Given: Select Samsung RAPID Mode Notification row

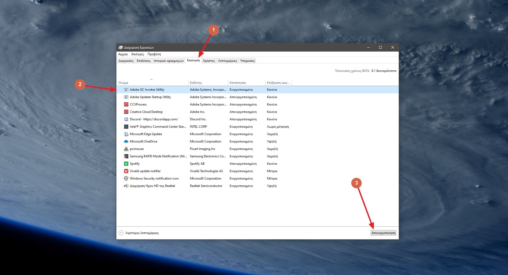Looking at the screenshot, I should [158, 156].
